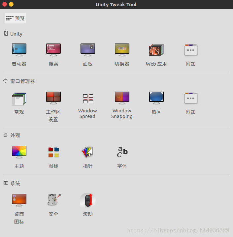This screenshot has height=237, width=233.
Task: Open the Web 应用 icon
Action: (x=156, y=50)
